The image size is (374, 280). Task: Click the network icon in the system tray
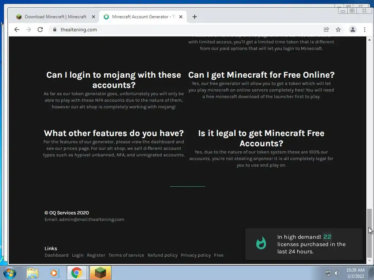328,273
